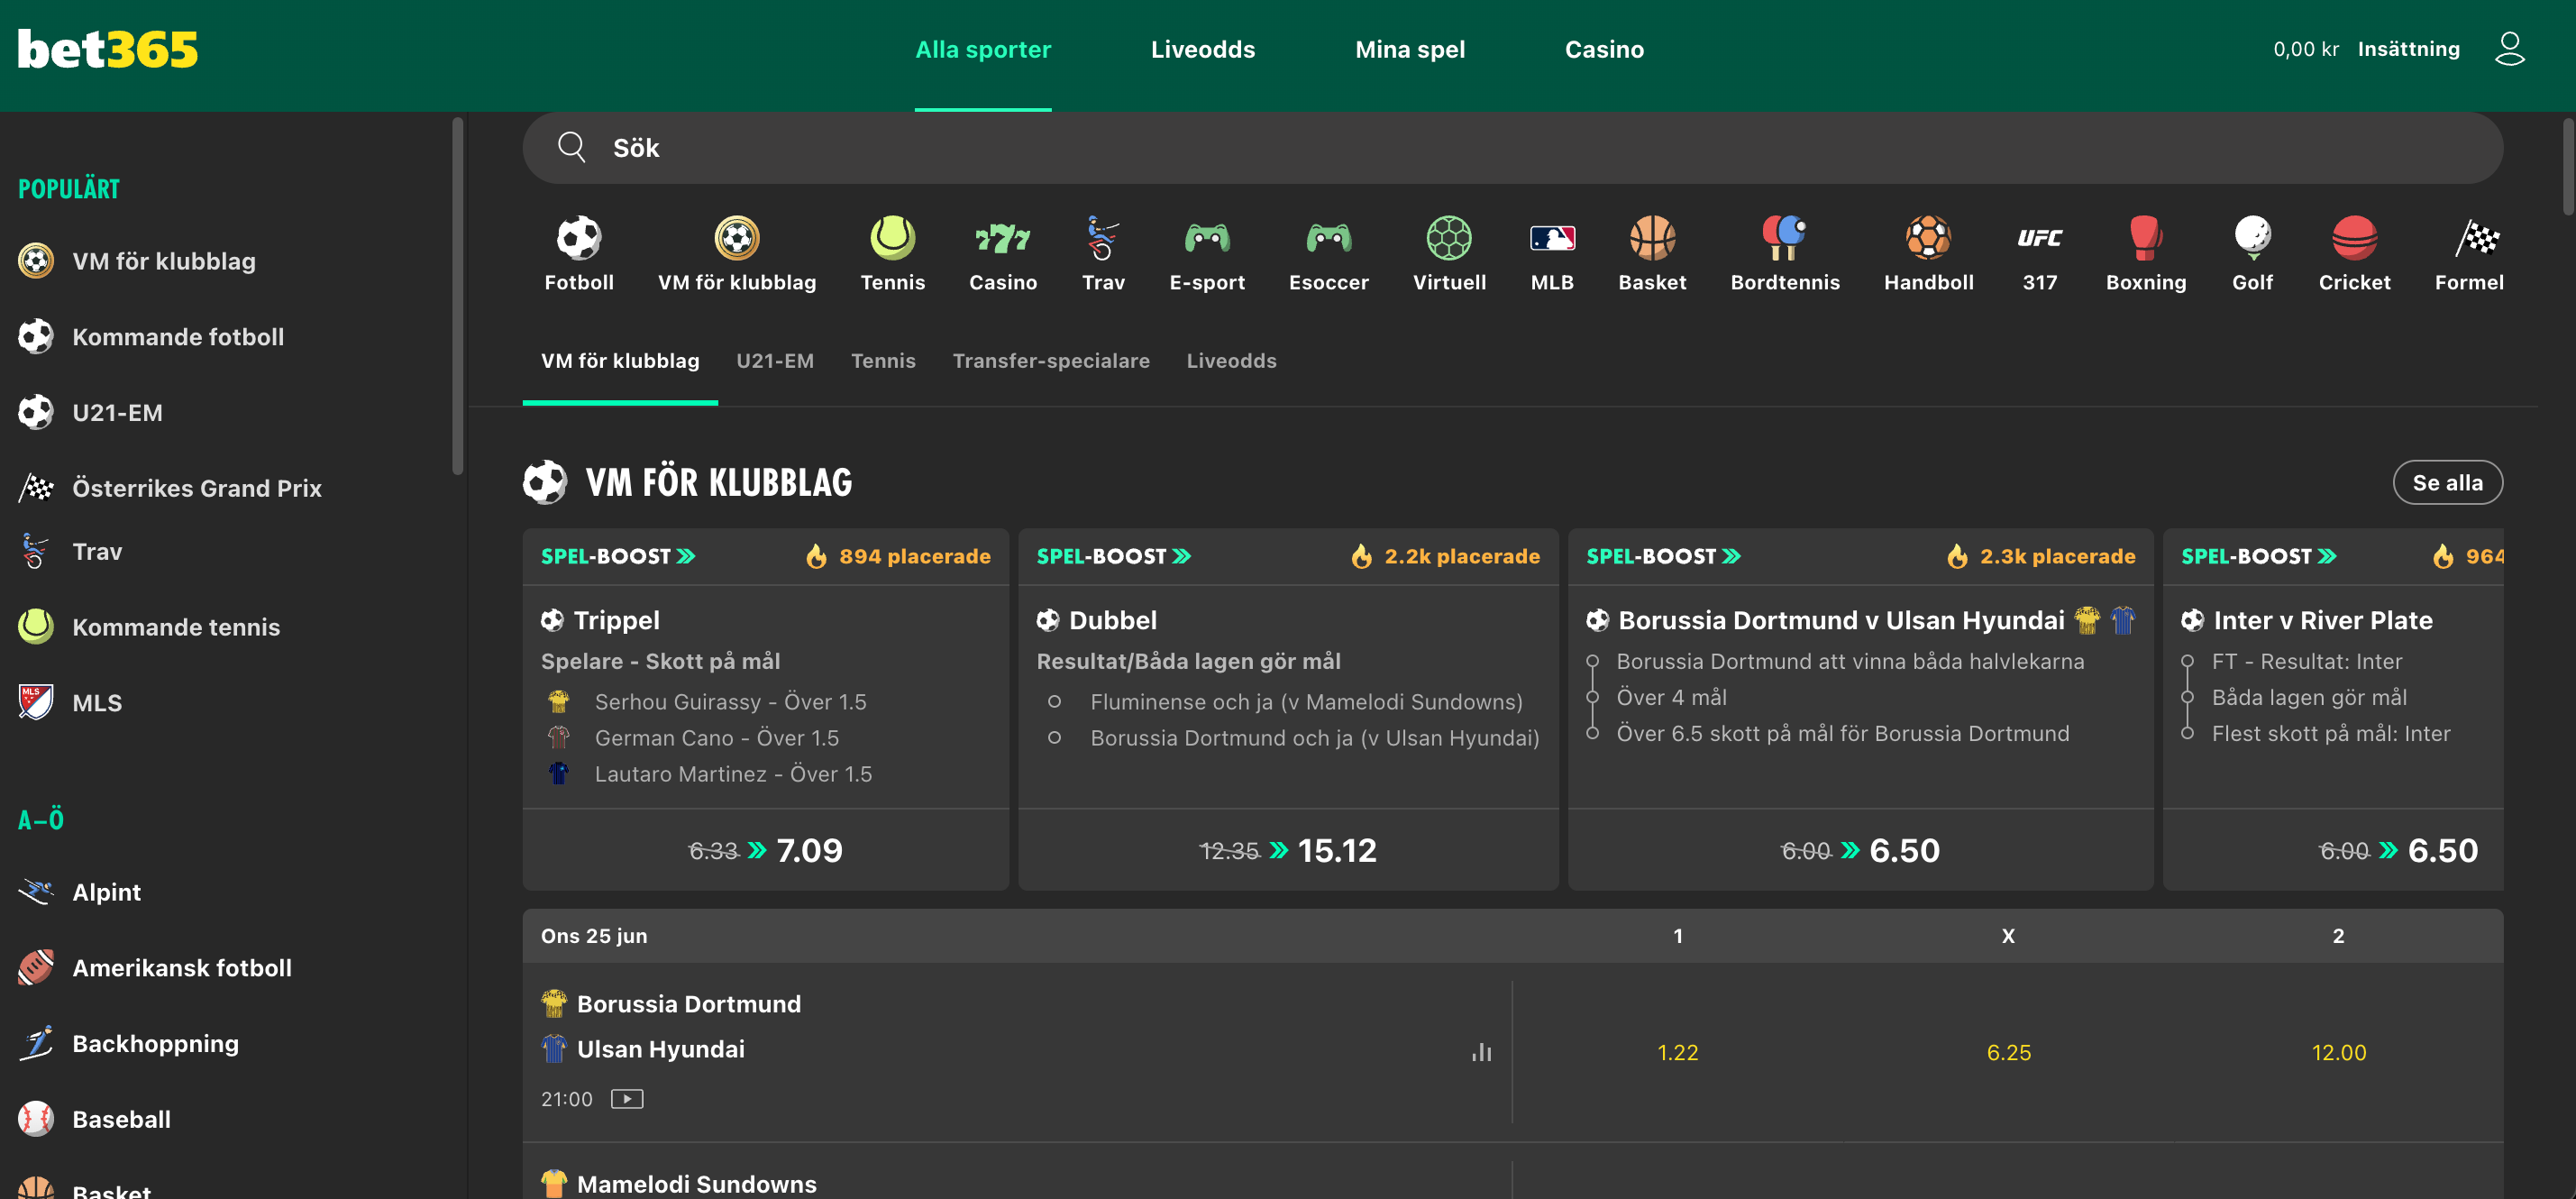2576x1199 pixels.
Task: Open the Golf ball icon
Action: tap(2252, 238)
